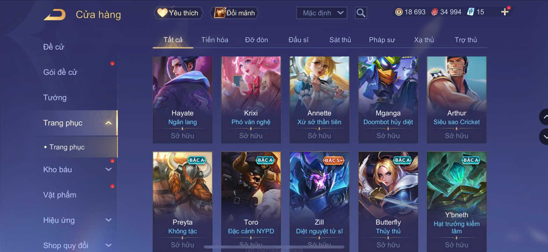The image size is (548, 252).
Task: Open Yêu thích heart favorites
Action: tap(178, 13)
